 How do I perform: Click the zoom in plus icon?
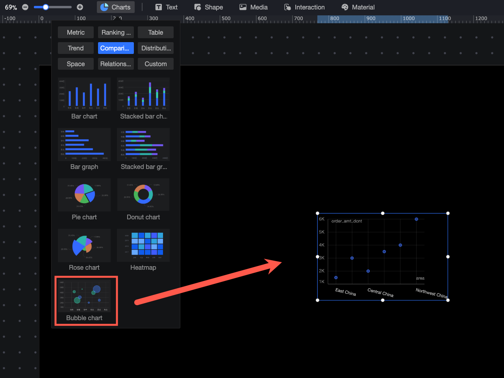80,7
